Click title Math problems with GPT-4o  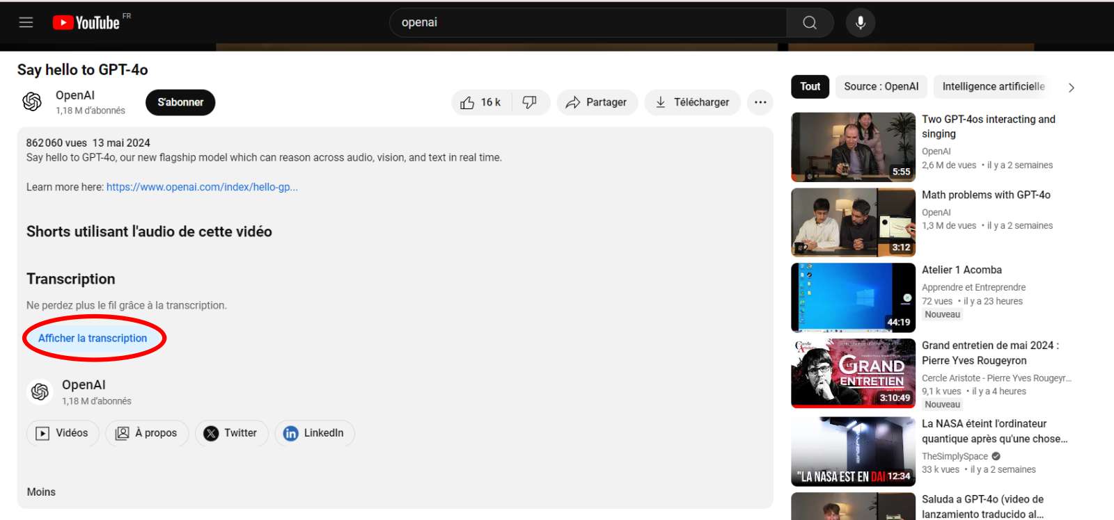point(986,195)
